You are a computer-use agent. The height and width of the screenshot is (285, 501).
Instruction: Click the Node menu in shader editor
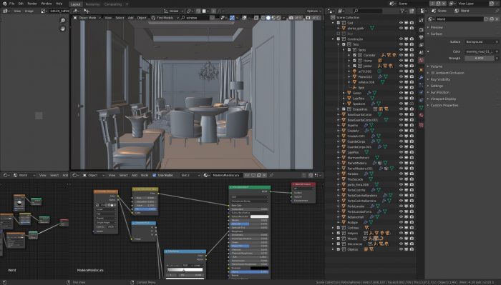point(145,175)
